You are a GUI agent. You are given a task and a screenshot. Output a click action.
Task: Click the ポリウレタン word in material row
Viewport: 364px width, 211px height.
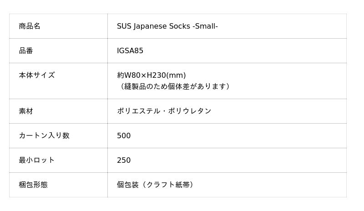click(189, 111)
